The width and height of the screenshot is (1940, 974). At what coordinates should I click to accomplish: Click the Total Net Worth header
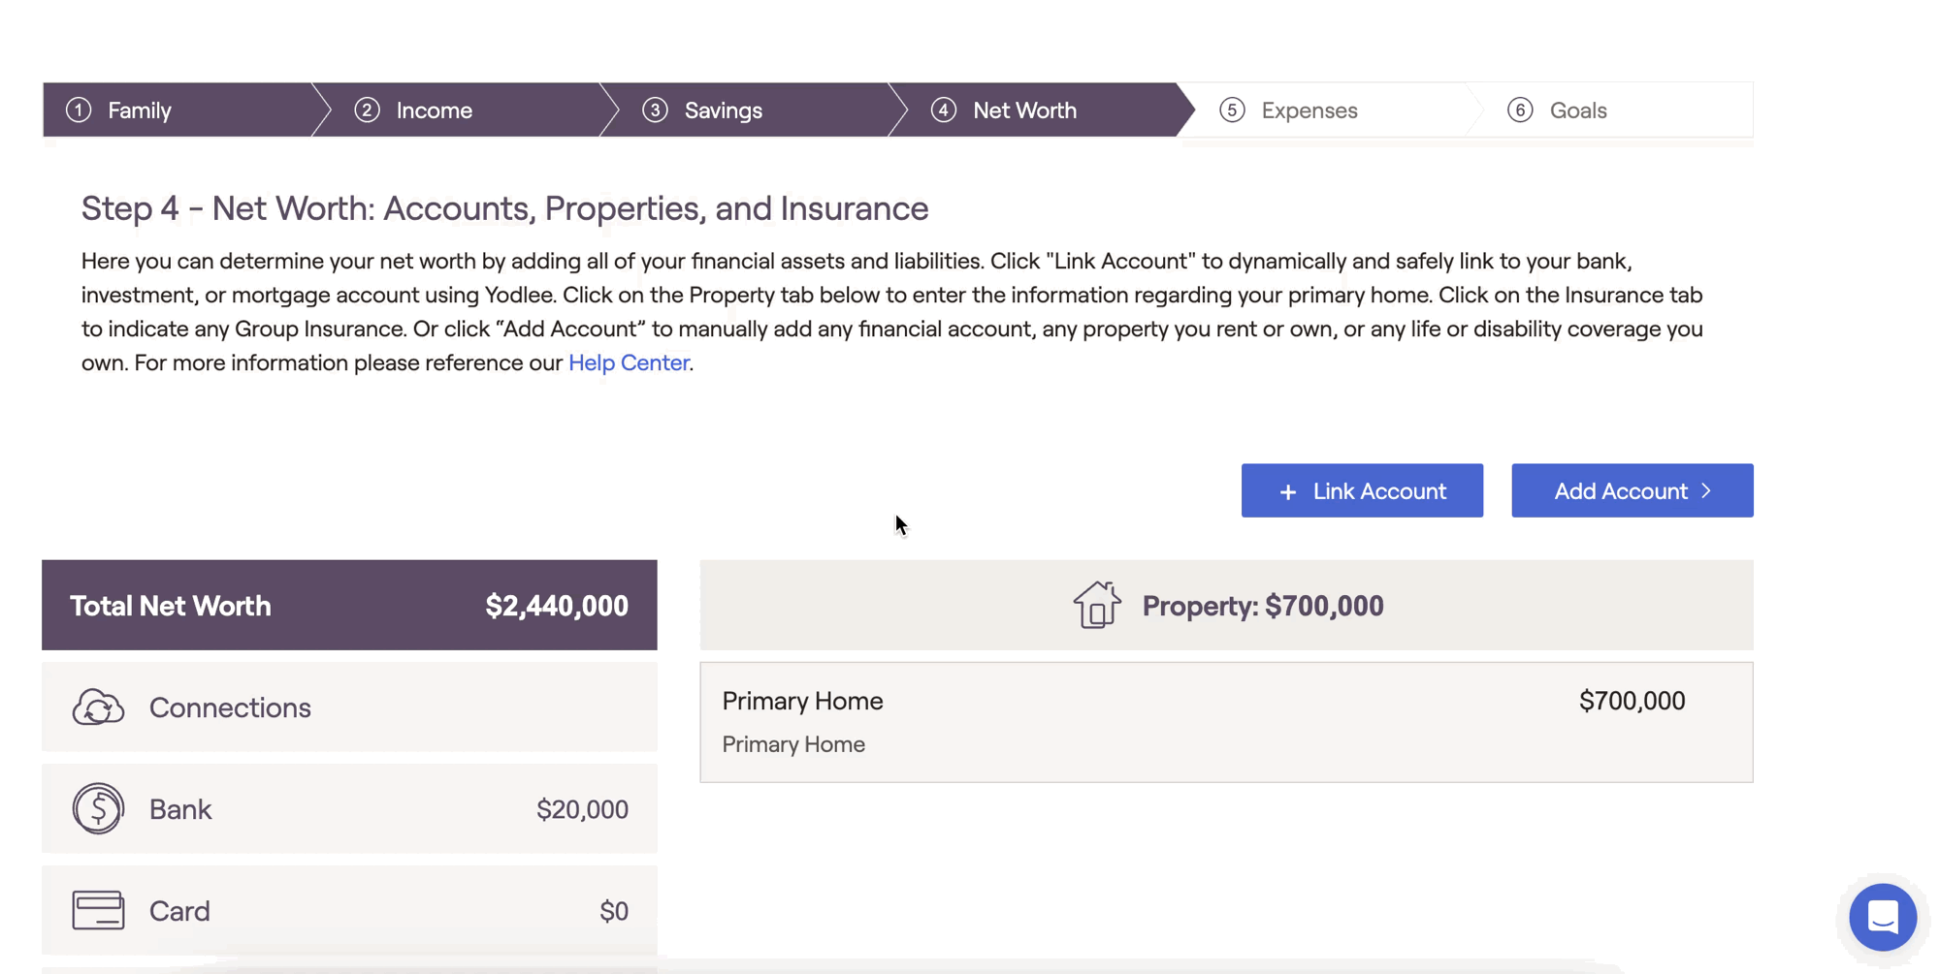pyautogui.click(x=349, y=605)
